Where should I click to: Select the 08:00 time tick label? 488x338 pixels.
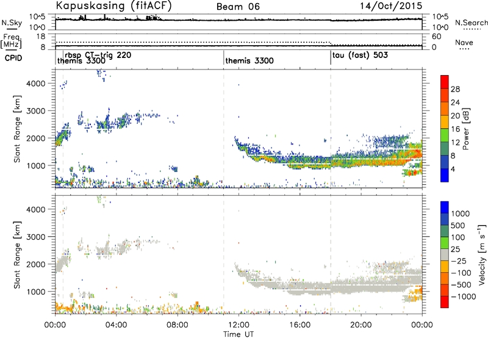pyautogui.click(x=178, y=325)
